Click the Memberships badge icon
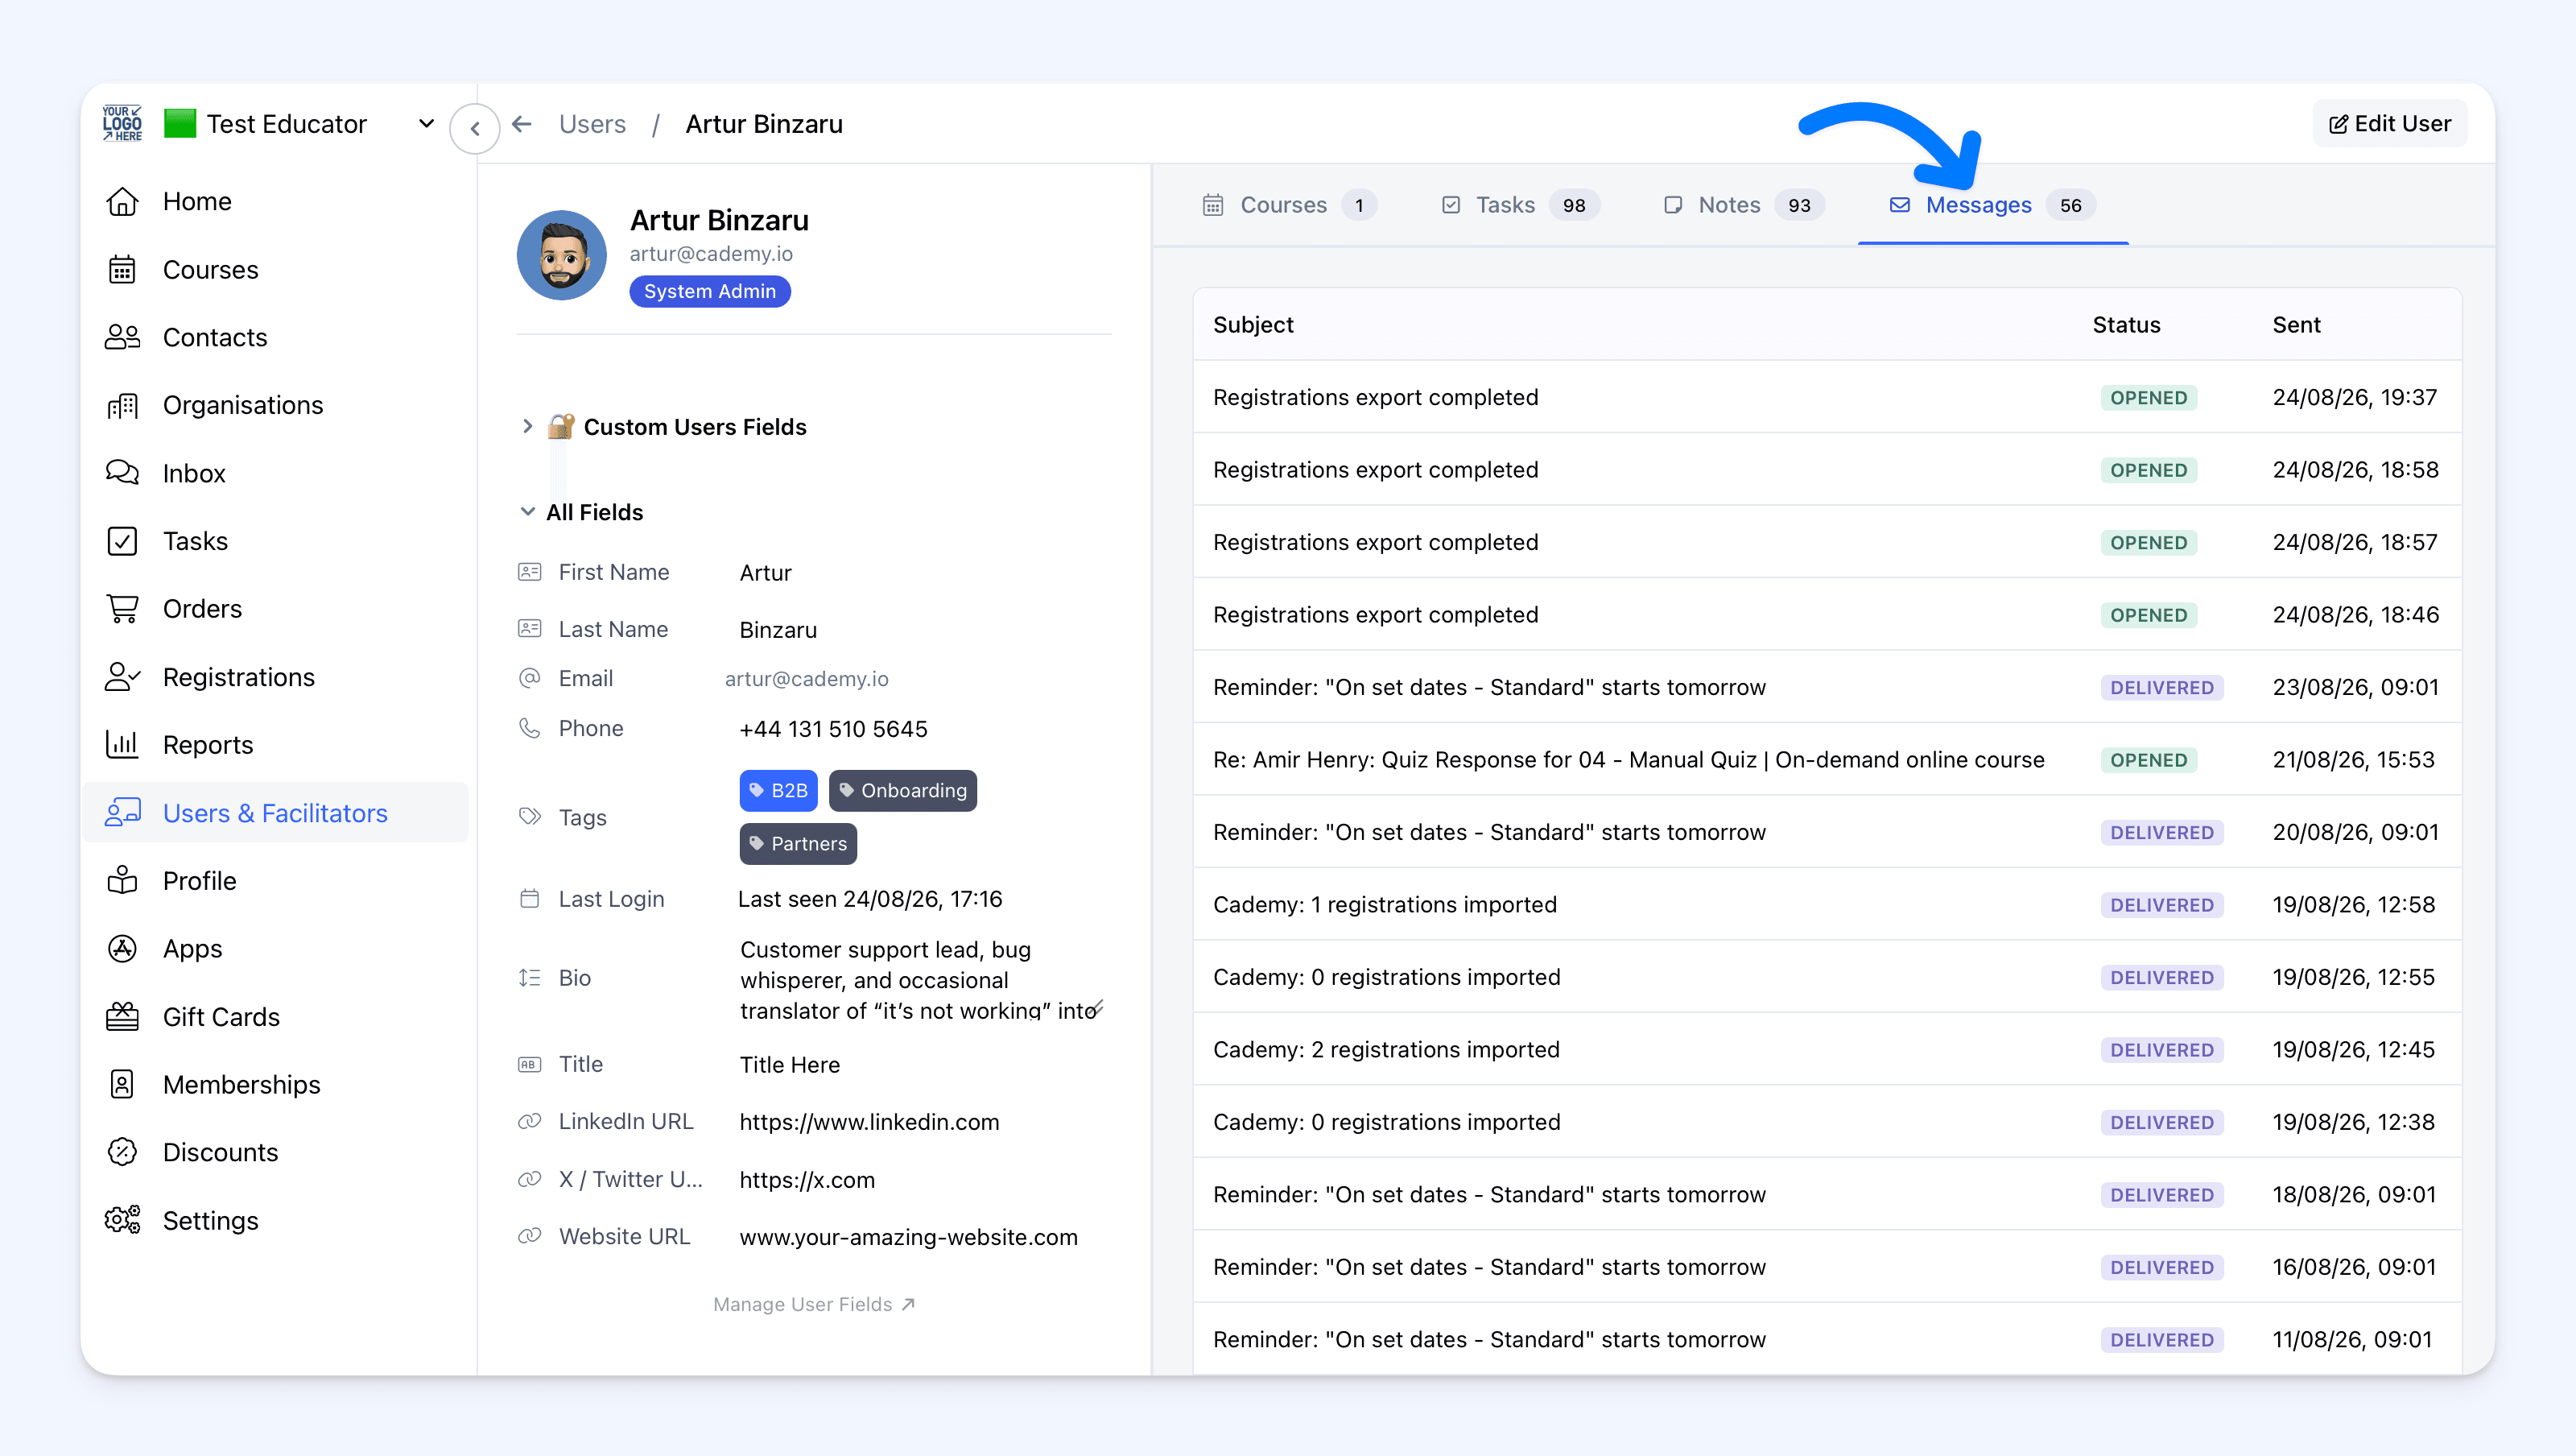The image size is (2576, 1456). [x=122, y=1085]
